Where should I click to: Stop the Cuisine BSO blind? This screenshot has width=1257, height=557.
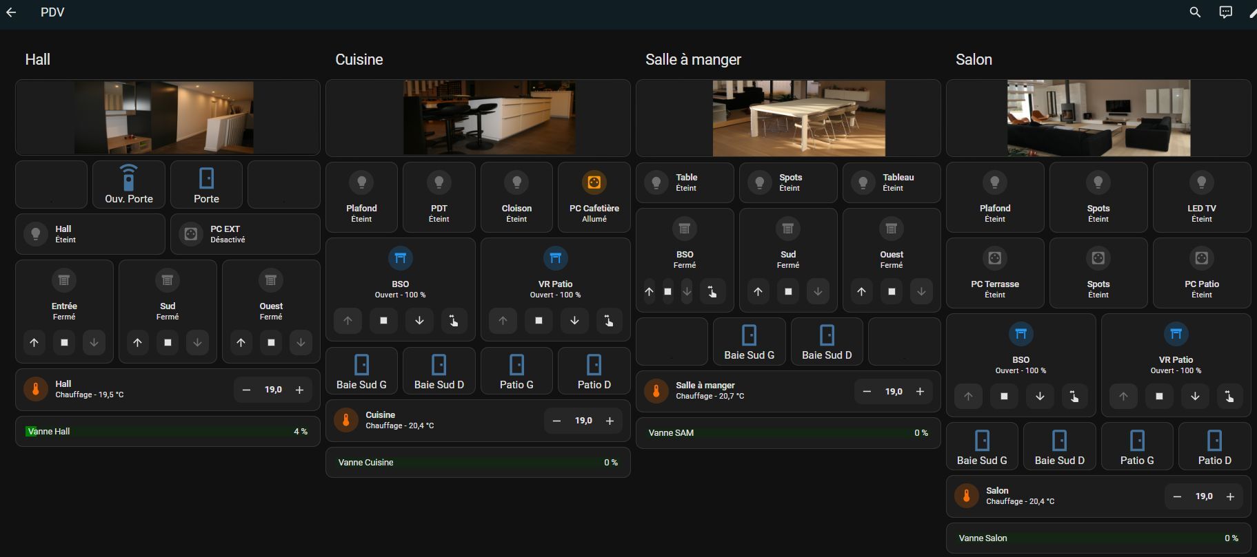(x=383, y=320)
